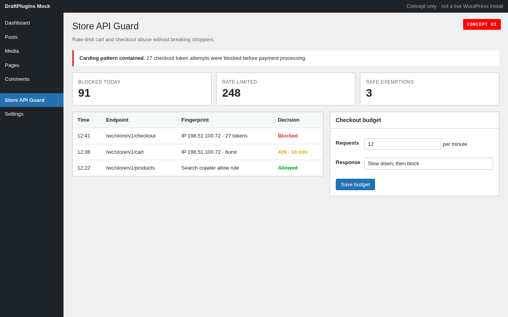This screenshot has width=508, height=317.
Task: Click the Store API Guard page title
Action: click(x=106, y=26)
